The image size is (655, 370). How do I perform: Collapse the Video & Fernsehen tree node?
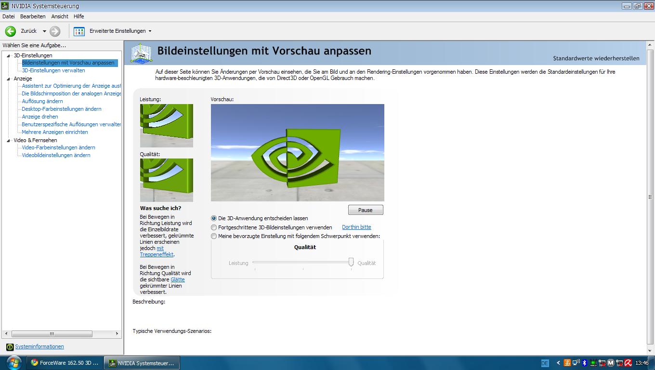coord(9,140)
